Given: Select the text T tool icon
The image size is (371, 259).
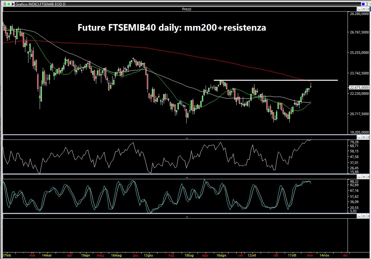Looking at the screenshot, I should pyautogui.click(x=367, y=4).
